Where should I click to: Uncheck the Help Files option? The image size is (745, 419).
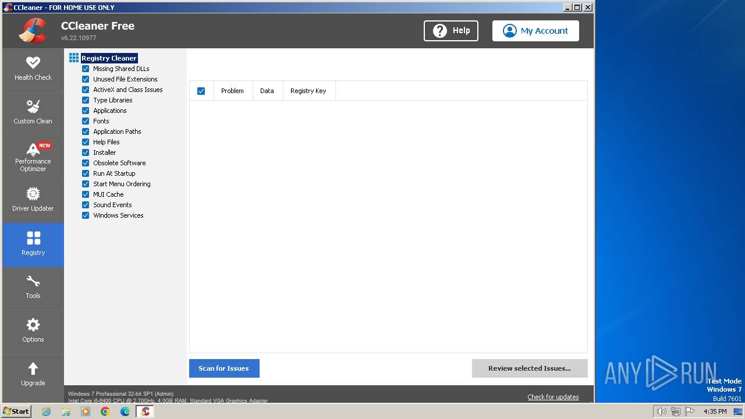pos(86,142)
